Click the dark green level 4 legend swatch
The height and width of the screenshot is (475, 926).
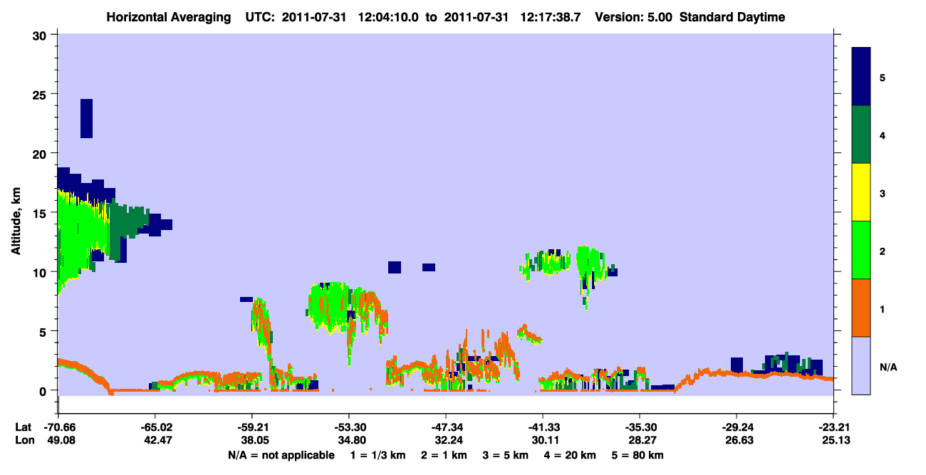(x=862, y=135)
